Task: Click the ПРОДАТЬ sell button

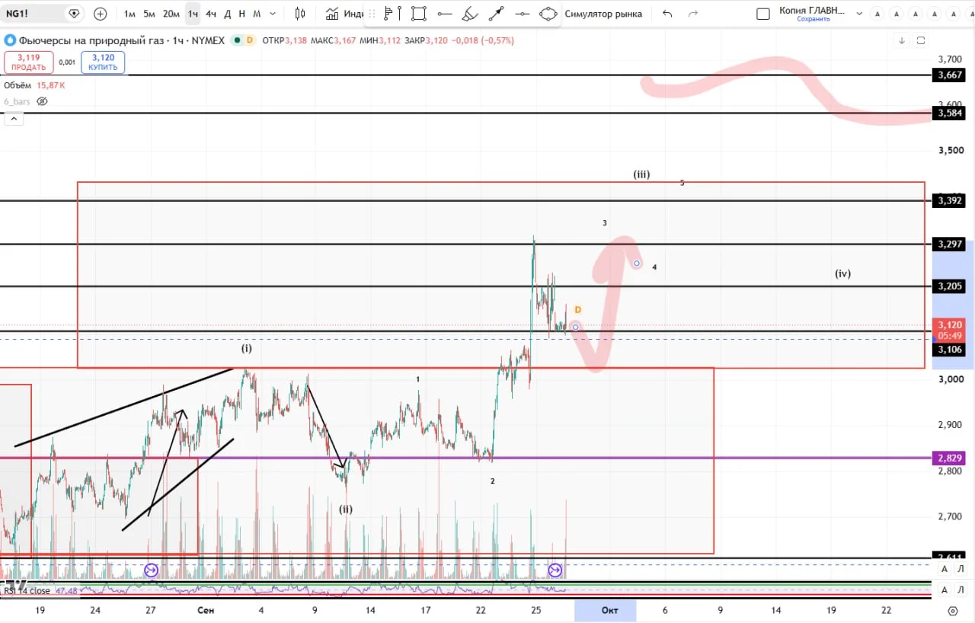Action: point(28,62)
